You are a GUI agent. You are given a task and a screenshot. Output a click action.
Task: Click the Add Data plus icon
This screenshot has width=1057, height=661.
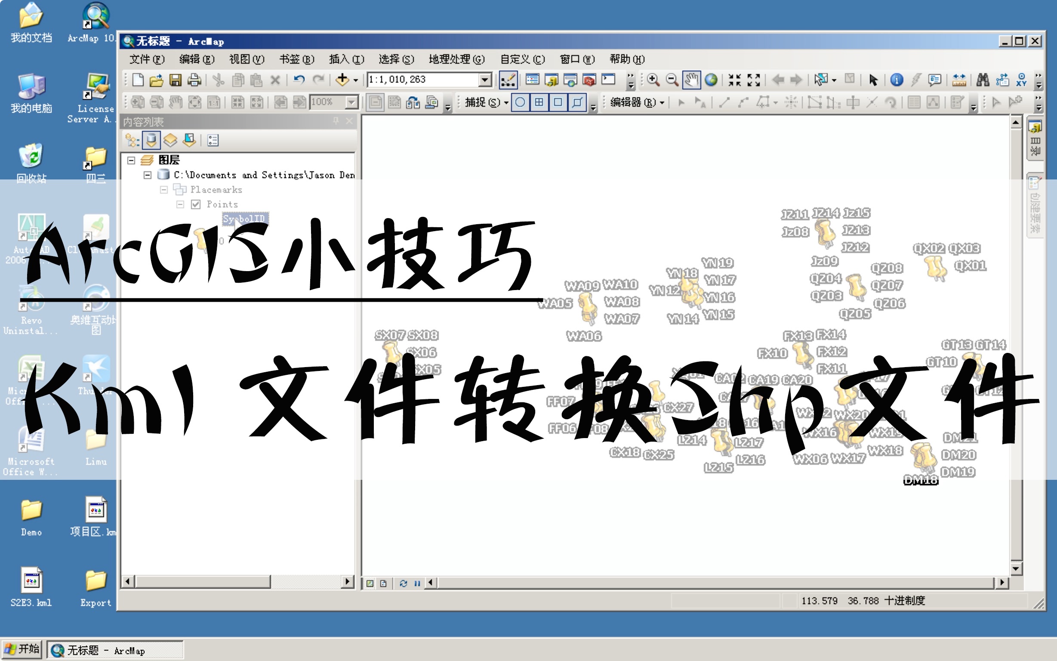click(x=342, y=80)
